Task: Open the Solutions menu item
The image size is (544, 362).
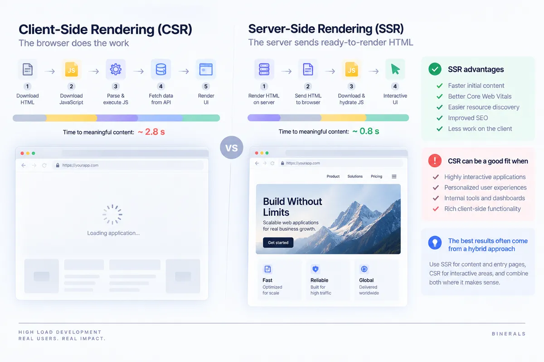Action: (x=355, y=176)
